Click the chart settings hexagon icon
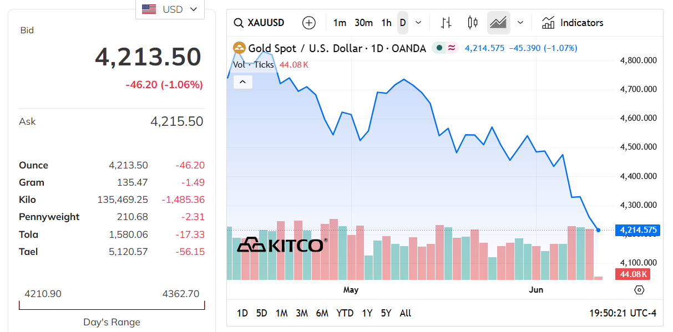 click(x=639, y=290)
